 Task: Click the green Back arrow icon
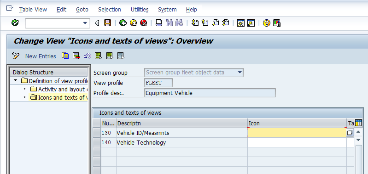(x=123, y=23)
